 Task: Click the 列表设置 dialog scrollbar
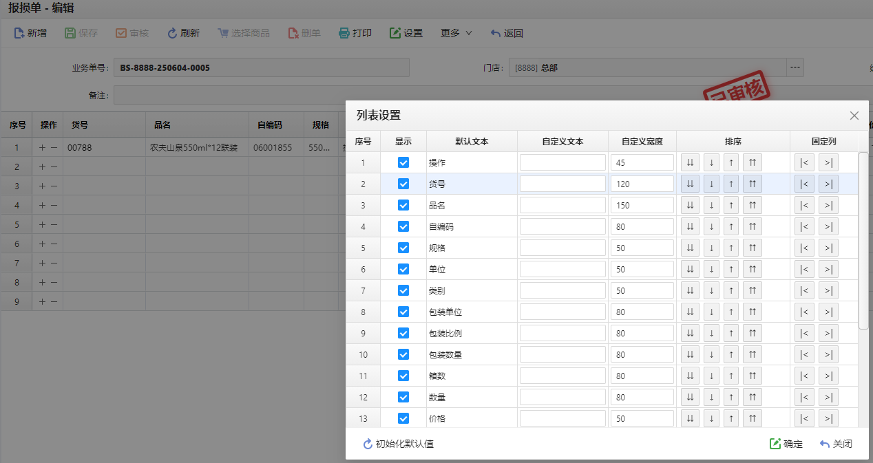[863, 240]
